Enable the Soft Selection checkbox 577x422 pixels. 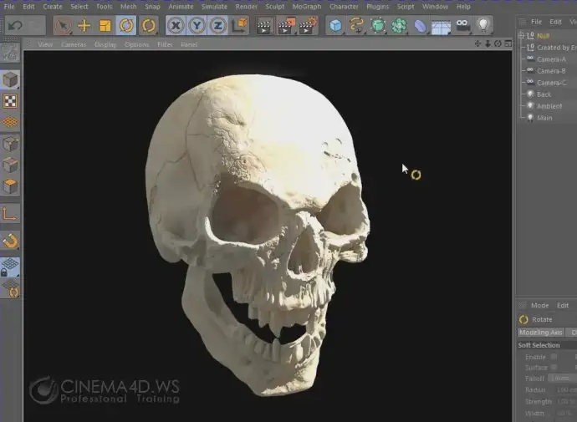pos(554,357)
